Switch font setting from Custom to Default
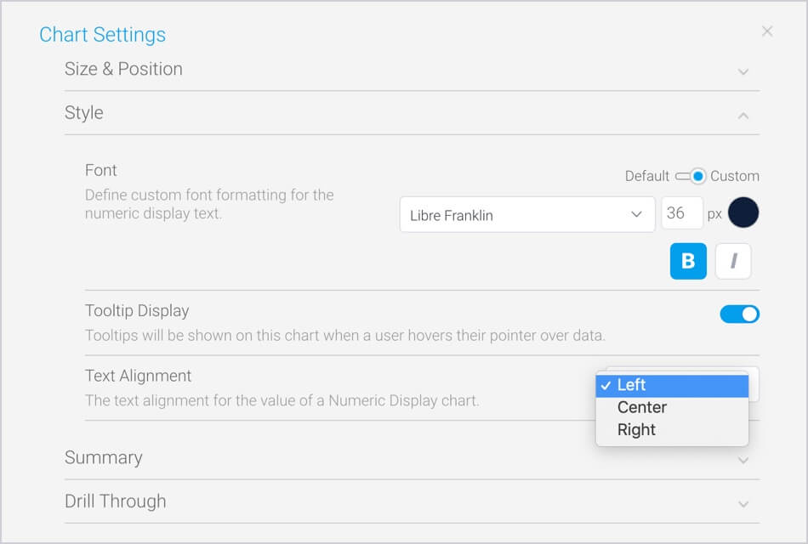 pyautogui.click(x=691, y=176)
